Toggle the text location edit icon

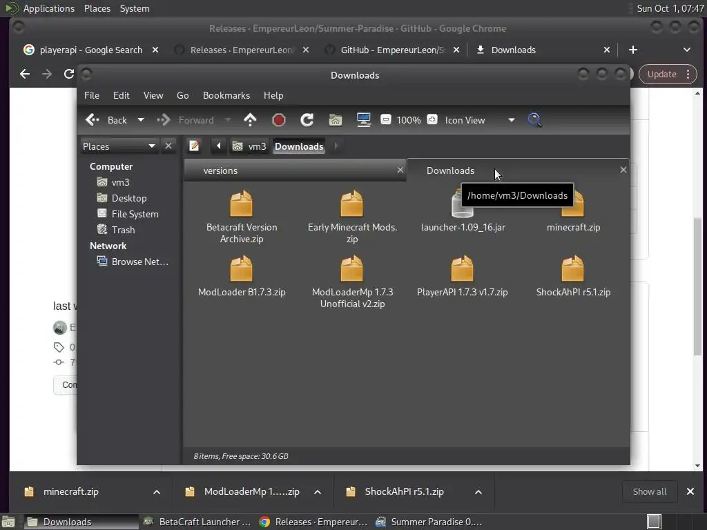194,146
